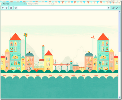Minimize the browser window
The height and width of the screenshot is (100, 122).
click(x=110, y=1)
